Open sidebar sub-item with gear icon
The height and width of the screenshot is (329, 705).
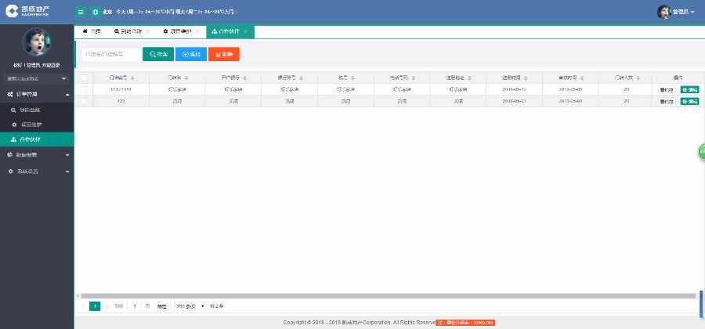(x=37, y=125)
